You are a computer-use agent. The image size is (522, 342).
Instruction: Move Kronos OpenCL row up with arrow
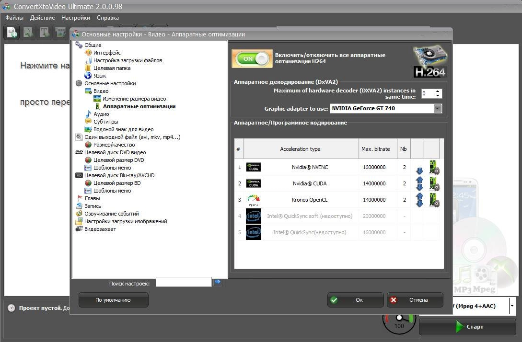click(x=419, y=196)
